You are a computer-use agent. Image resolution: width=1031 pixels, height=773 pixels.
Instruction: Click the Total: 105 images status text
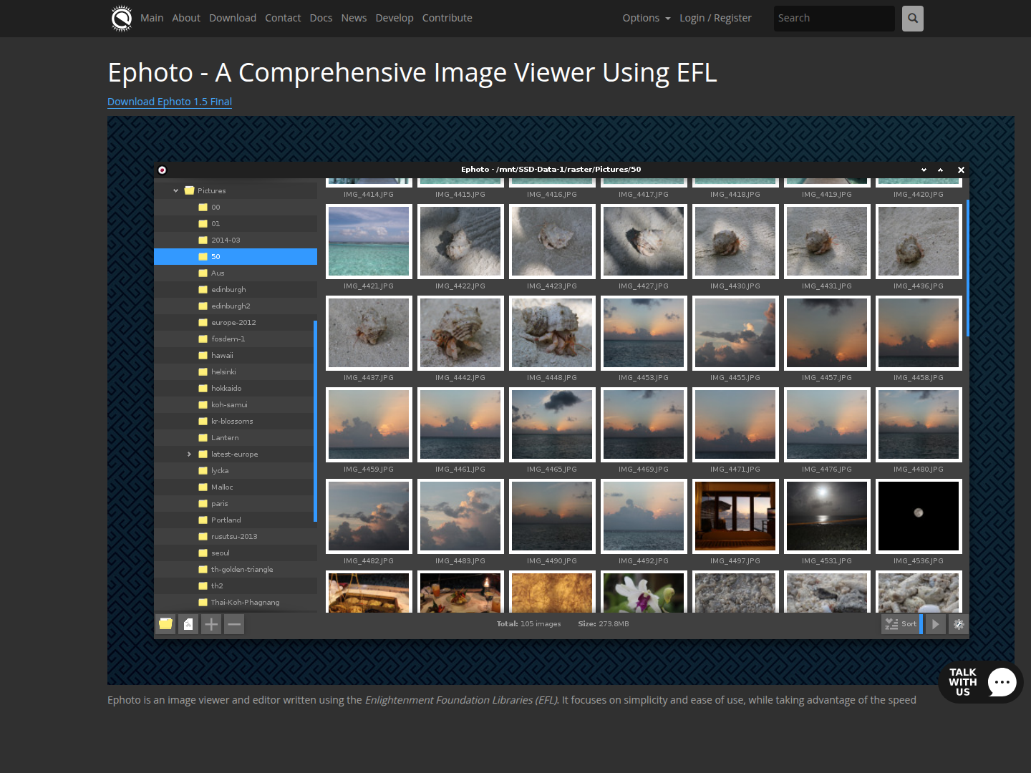529,624
